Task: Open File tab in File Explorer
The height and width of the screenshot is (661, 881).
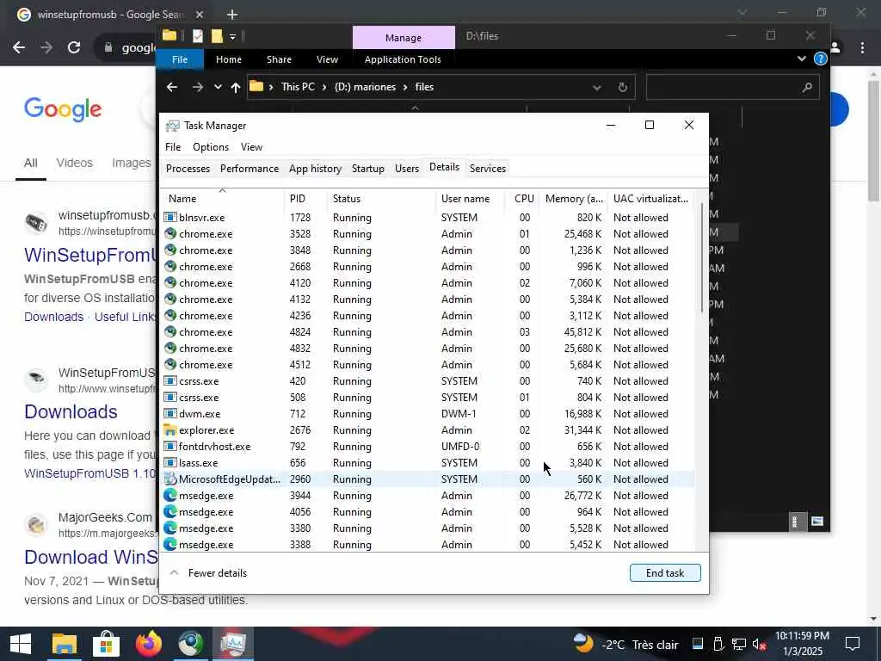Action: 180,59
